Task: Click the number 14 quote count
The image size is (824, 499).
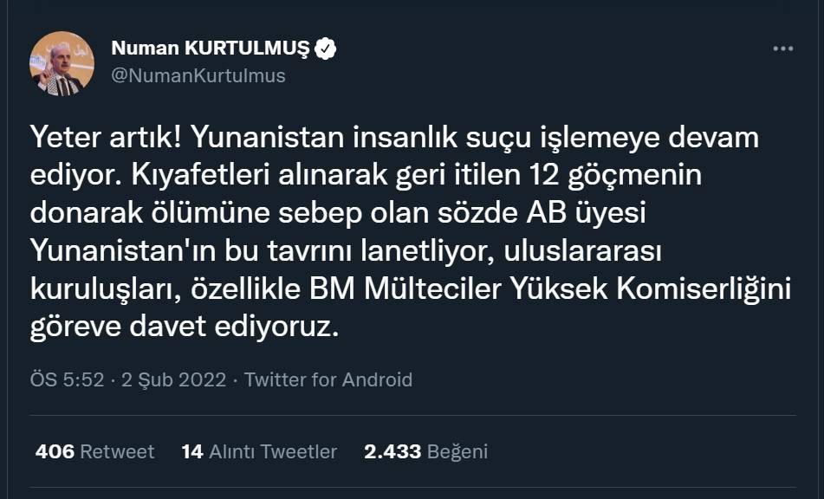Action: 191,451
